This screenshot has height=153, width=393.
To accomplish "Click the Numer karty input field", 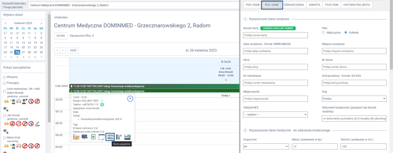I will pos(276,35).
